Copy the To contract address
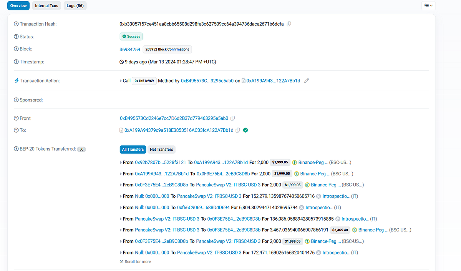 tap(238, 130)
